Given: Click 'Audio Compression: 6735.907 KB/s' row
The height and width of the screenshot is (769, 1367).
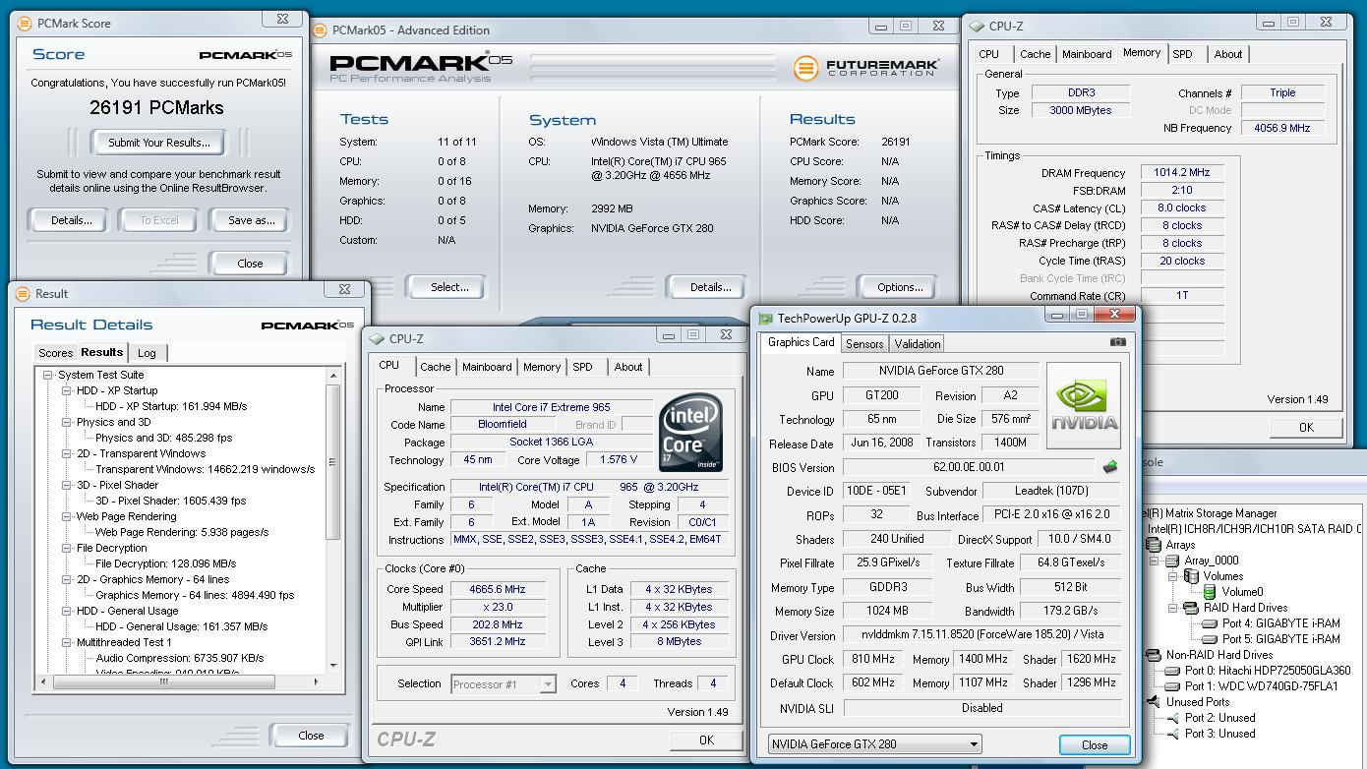Looking at the screenshot, I should [179, 658].
